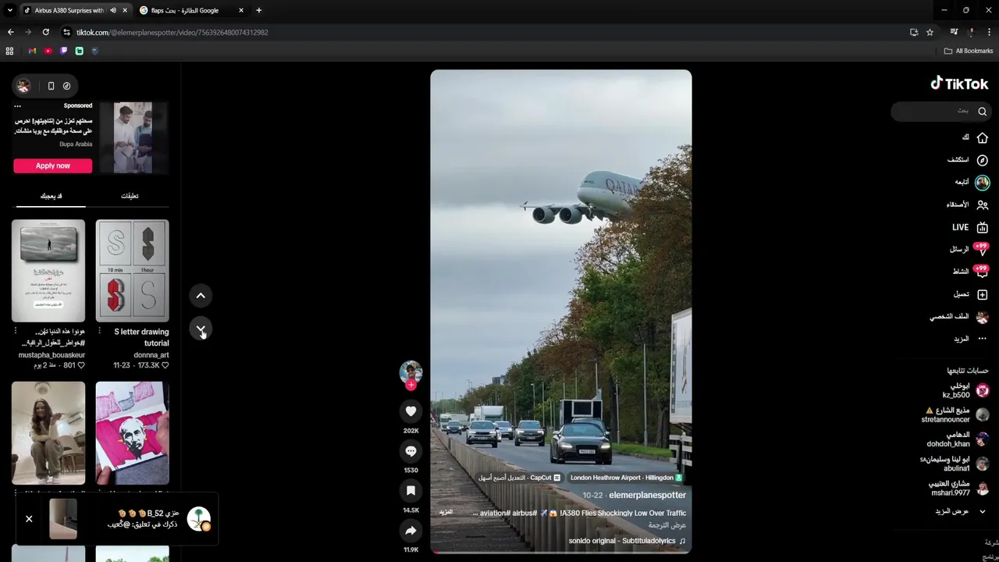
Task: Open the YouTube bookmark in bookmarks bar
Action: pyautogui.click(x=48, y=51)
